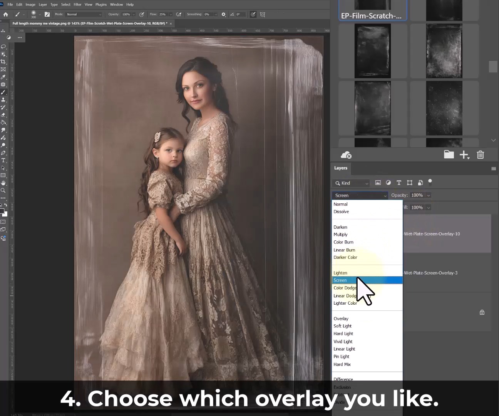The image size is (499, 416).
Task: Select the Eyedropper tool
Action: (3, 77)
